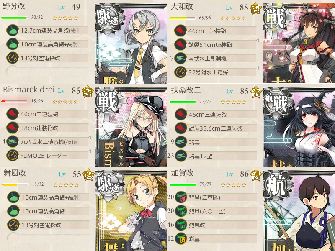Open 烈風(六〇一空) equipment row
The height and width of the screenshot is (251, 335).
point(216,211)
